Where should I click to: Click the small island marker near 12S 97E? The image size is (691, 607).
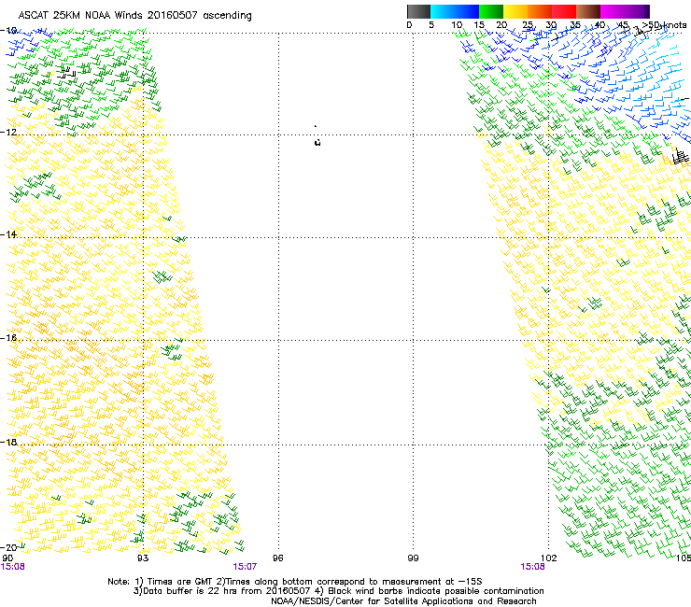coord(317,142)
